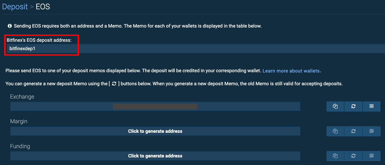This screenshot has height=165, width=385.
Task: Select the bitfinexdep1 deposit address field
Action: pos(195,49)
